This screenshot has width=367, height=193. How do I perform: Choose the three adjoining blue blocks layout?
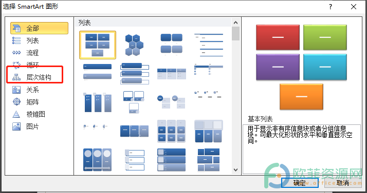[134, 131]
